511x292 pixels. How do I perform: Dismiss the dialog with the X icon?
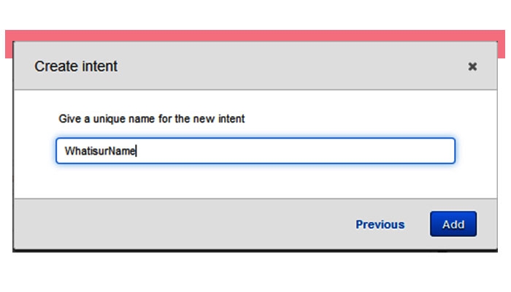point(472,66)
